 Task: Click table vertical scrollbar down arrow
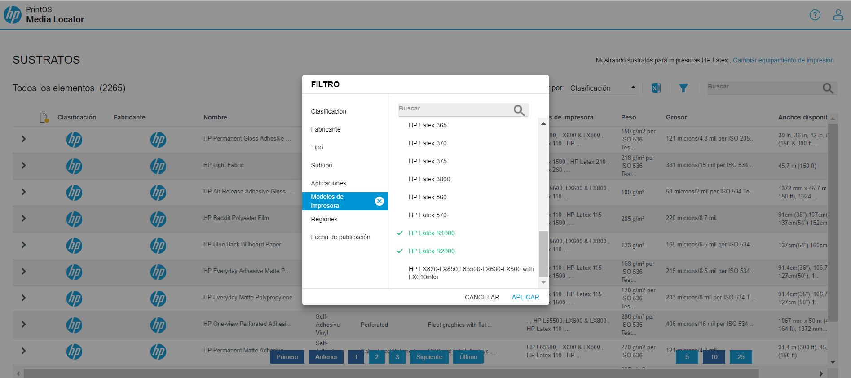[833, 362]
